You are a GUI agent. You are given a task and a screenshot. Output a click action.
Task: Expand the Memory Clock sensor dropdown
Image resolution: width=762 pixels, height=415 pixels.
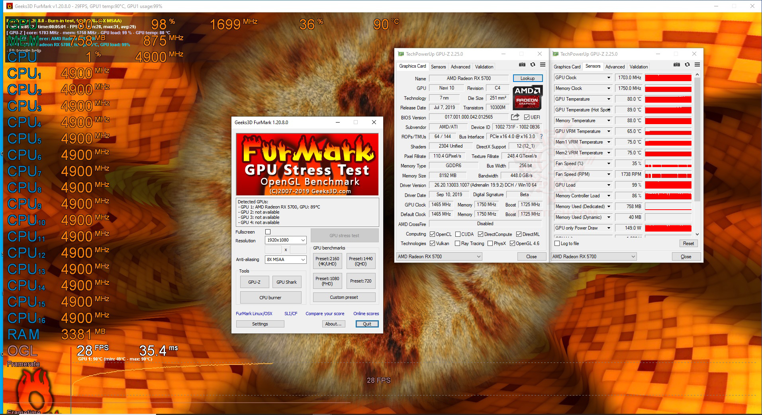pos(609,88)
